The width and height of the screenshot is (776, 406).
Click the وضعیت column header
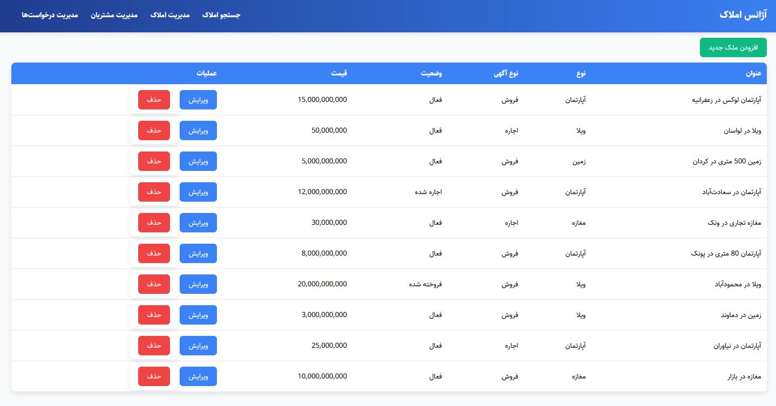pyautogui.click(x=432, y=73)
